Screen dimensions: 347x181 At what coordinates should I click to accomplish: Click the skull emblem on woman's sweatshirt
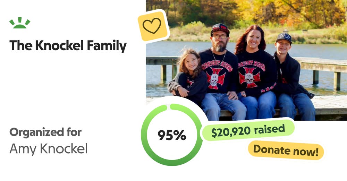(249, 78)
